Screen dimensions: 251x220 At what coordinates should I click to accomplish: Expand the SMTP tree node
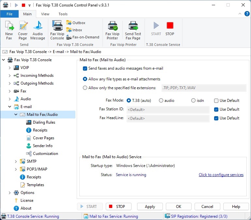(x=16, y=161)
